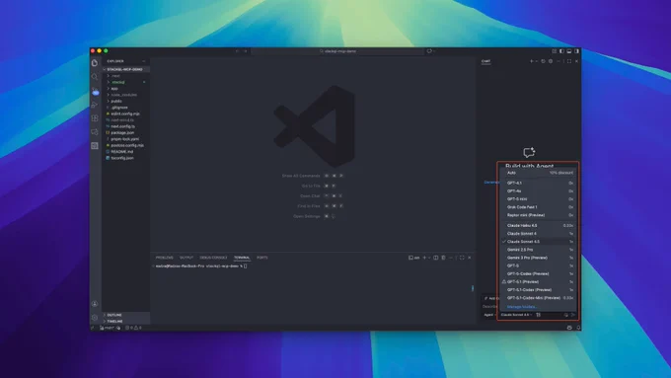Open the Run and Debug view icon
Image resolution: width=671 pixels, height=378 pixels.
point(95,105)
